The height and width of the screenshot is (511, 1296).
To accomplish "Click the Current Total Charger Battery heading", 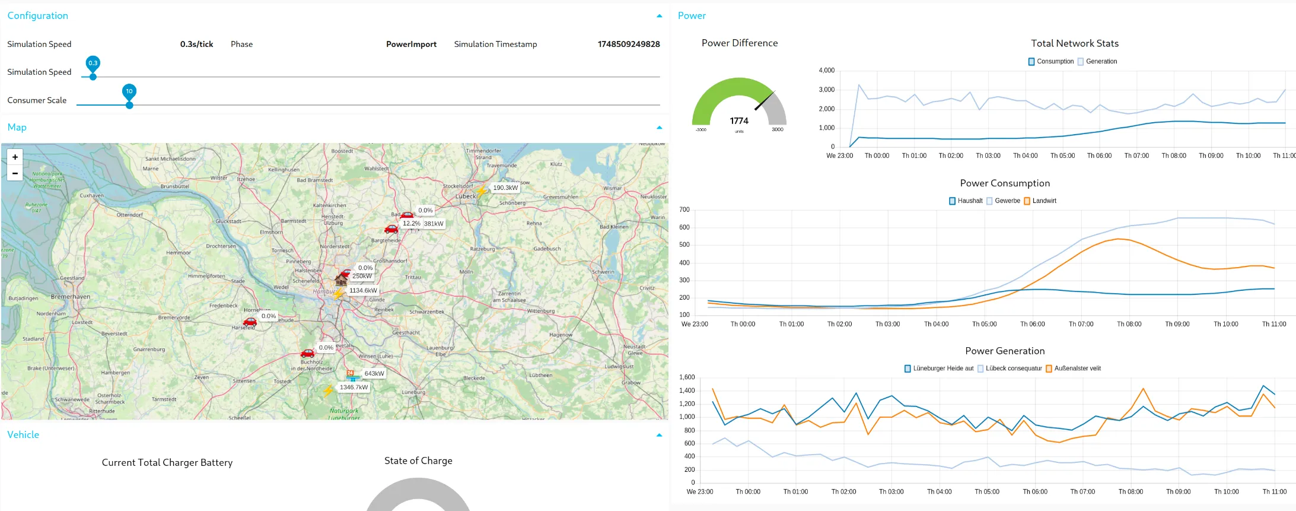I will [167, 463].
